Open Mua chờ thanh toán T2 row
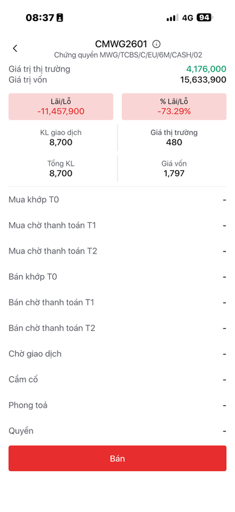The width and height of the screenshot is (235, 512). coord(117,251)
